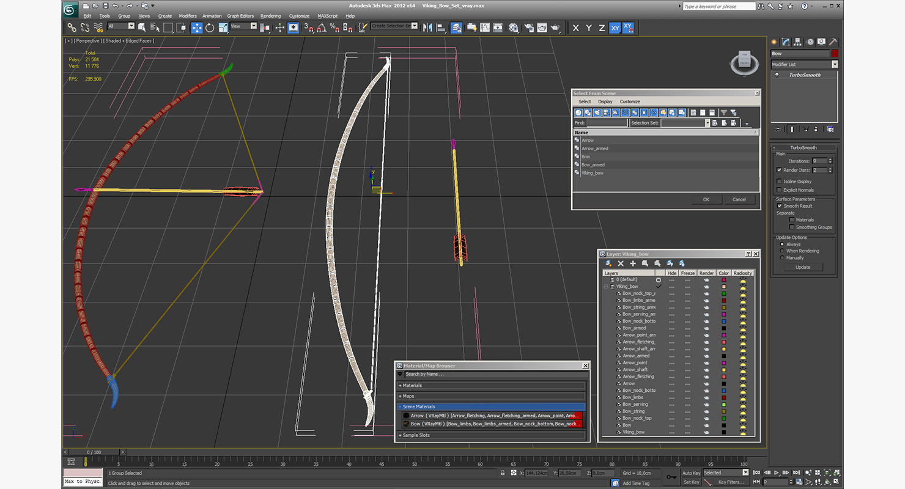Image resolution: width=905 pixels, height=489 pixels.
Task: Click the Update button in TurboSmooth
Action: point(803,267)
